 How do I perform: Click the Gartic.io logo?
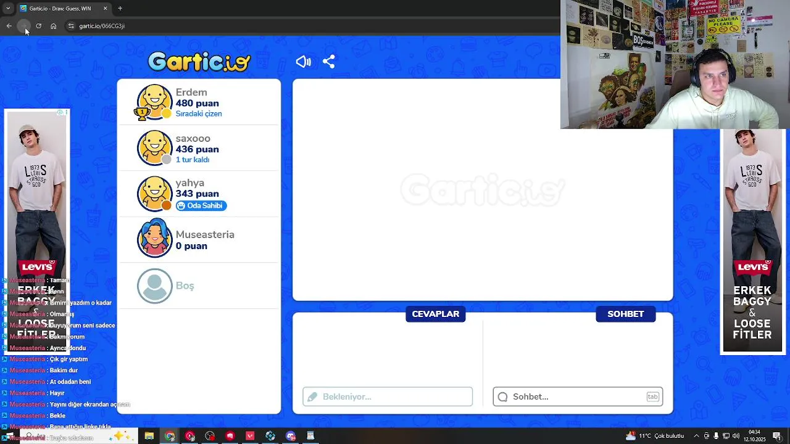(x=199, y=62)
